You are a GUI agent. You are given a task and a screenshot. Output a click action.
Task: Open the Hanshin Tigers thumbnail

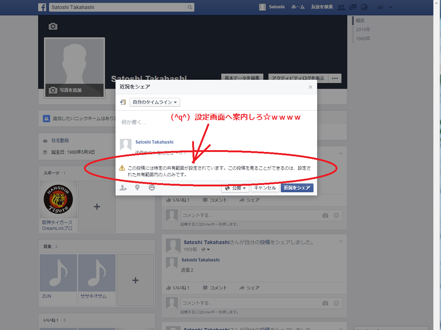[x=58, y=199]
